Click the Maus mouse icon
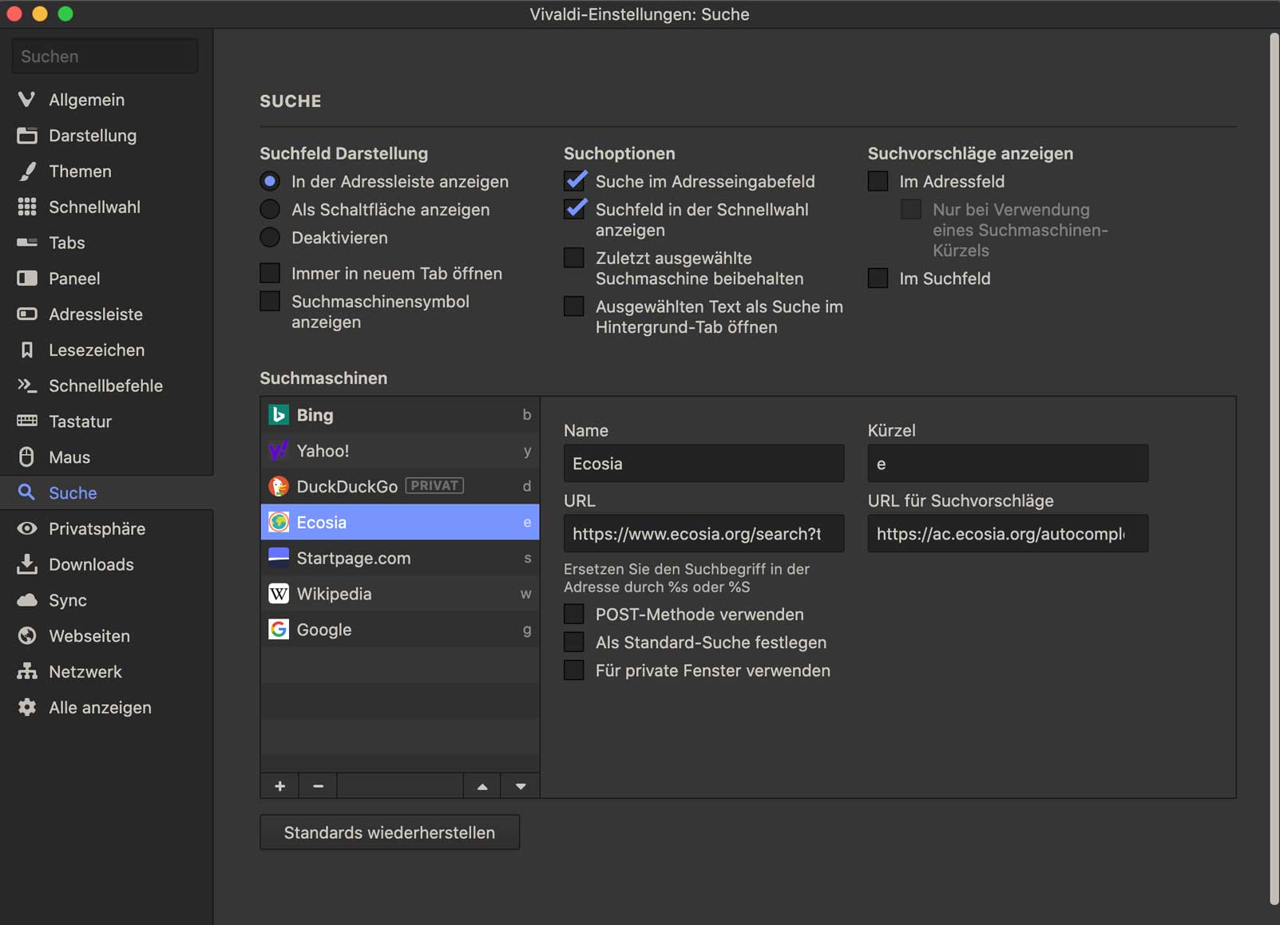This screenshot has width=1280, height=925. pos(26,457)
